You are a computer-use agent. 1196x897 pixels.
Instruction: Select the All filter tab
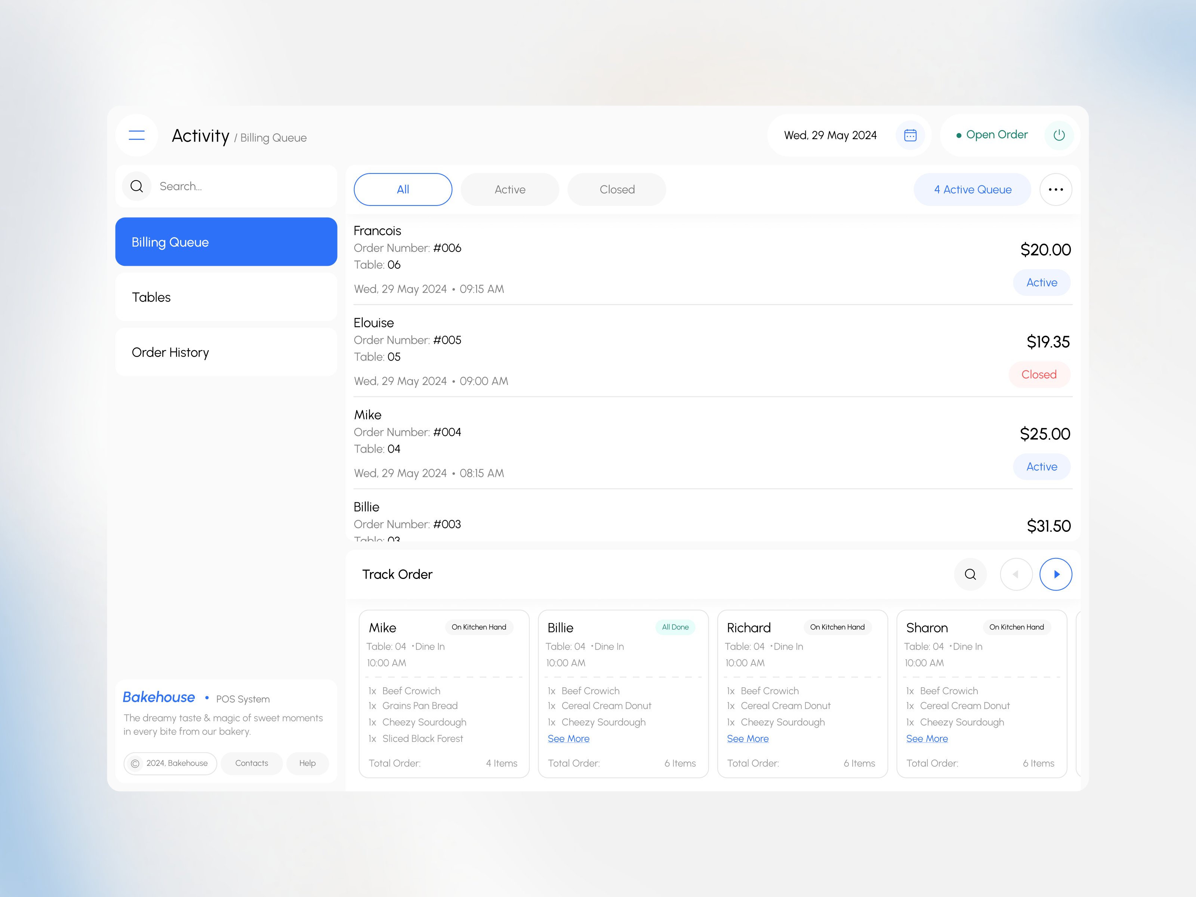403,190
